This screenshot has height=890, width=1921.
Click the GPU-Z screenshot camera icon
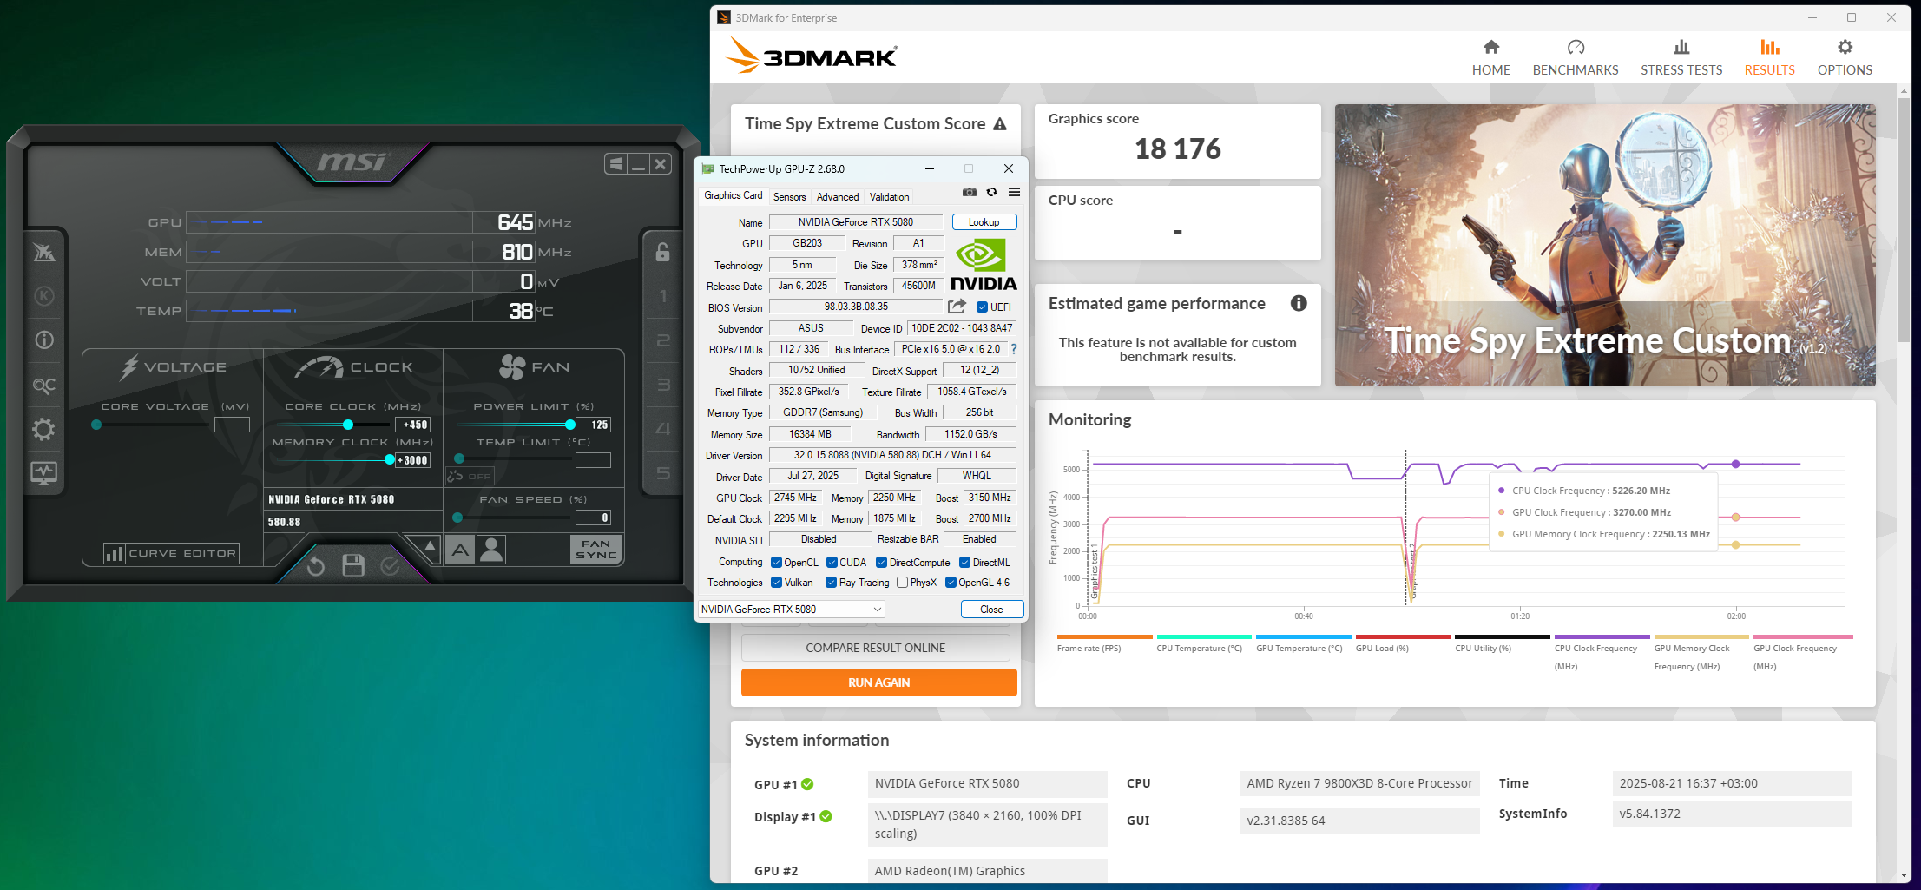970,193
